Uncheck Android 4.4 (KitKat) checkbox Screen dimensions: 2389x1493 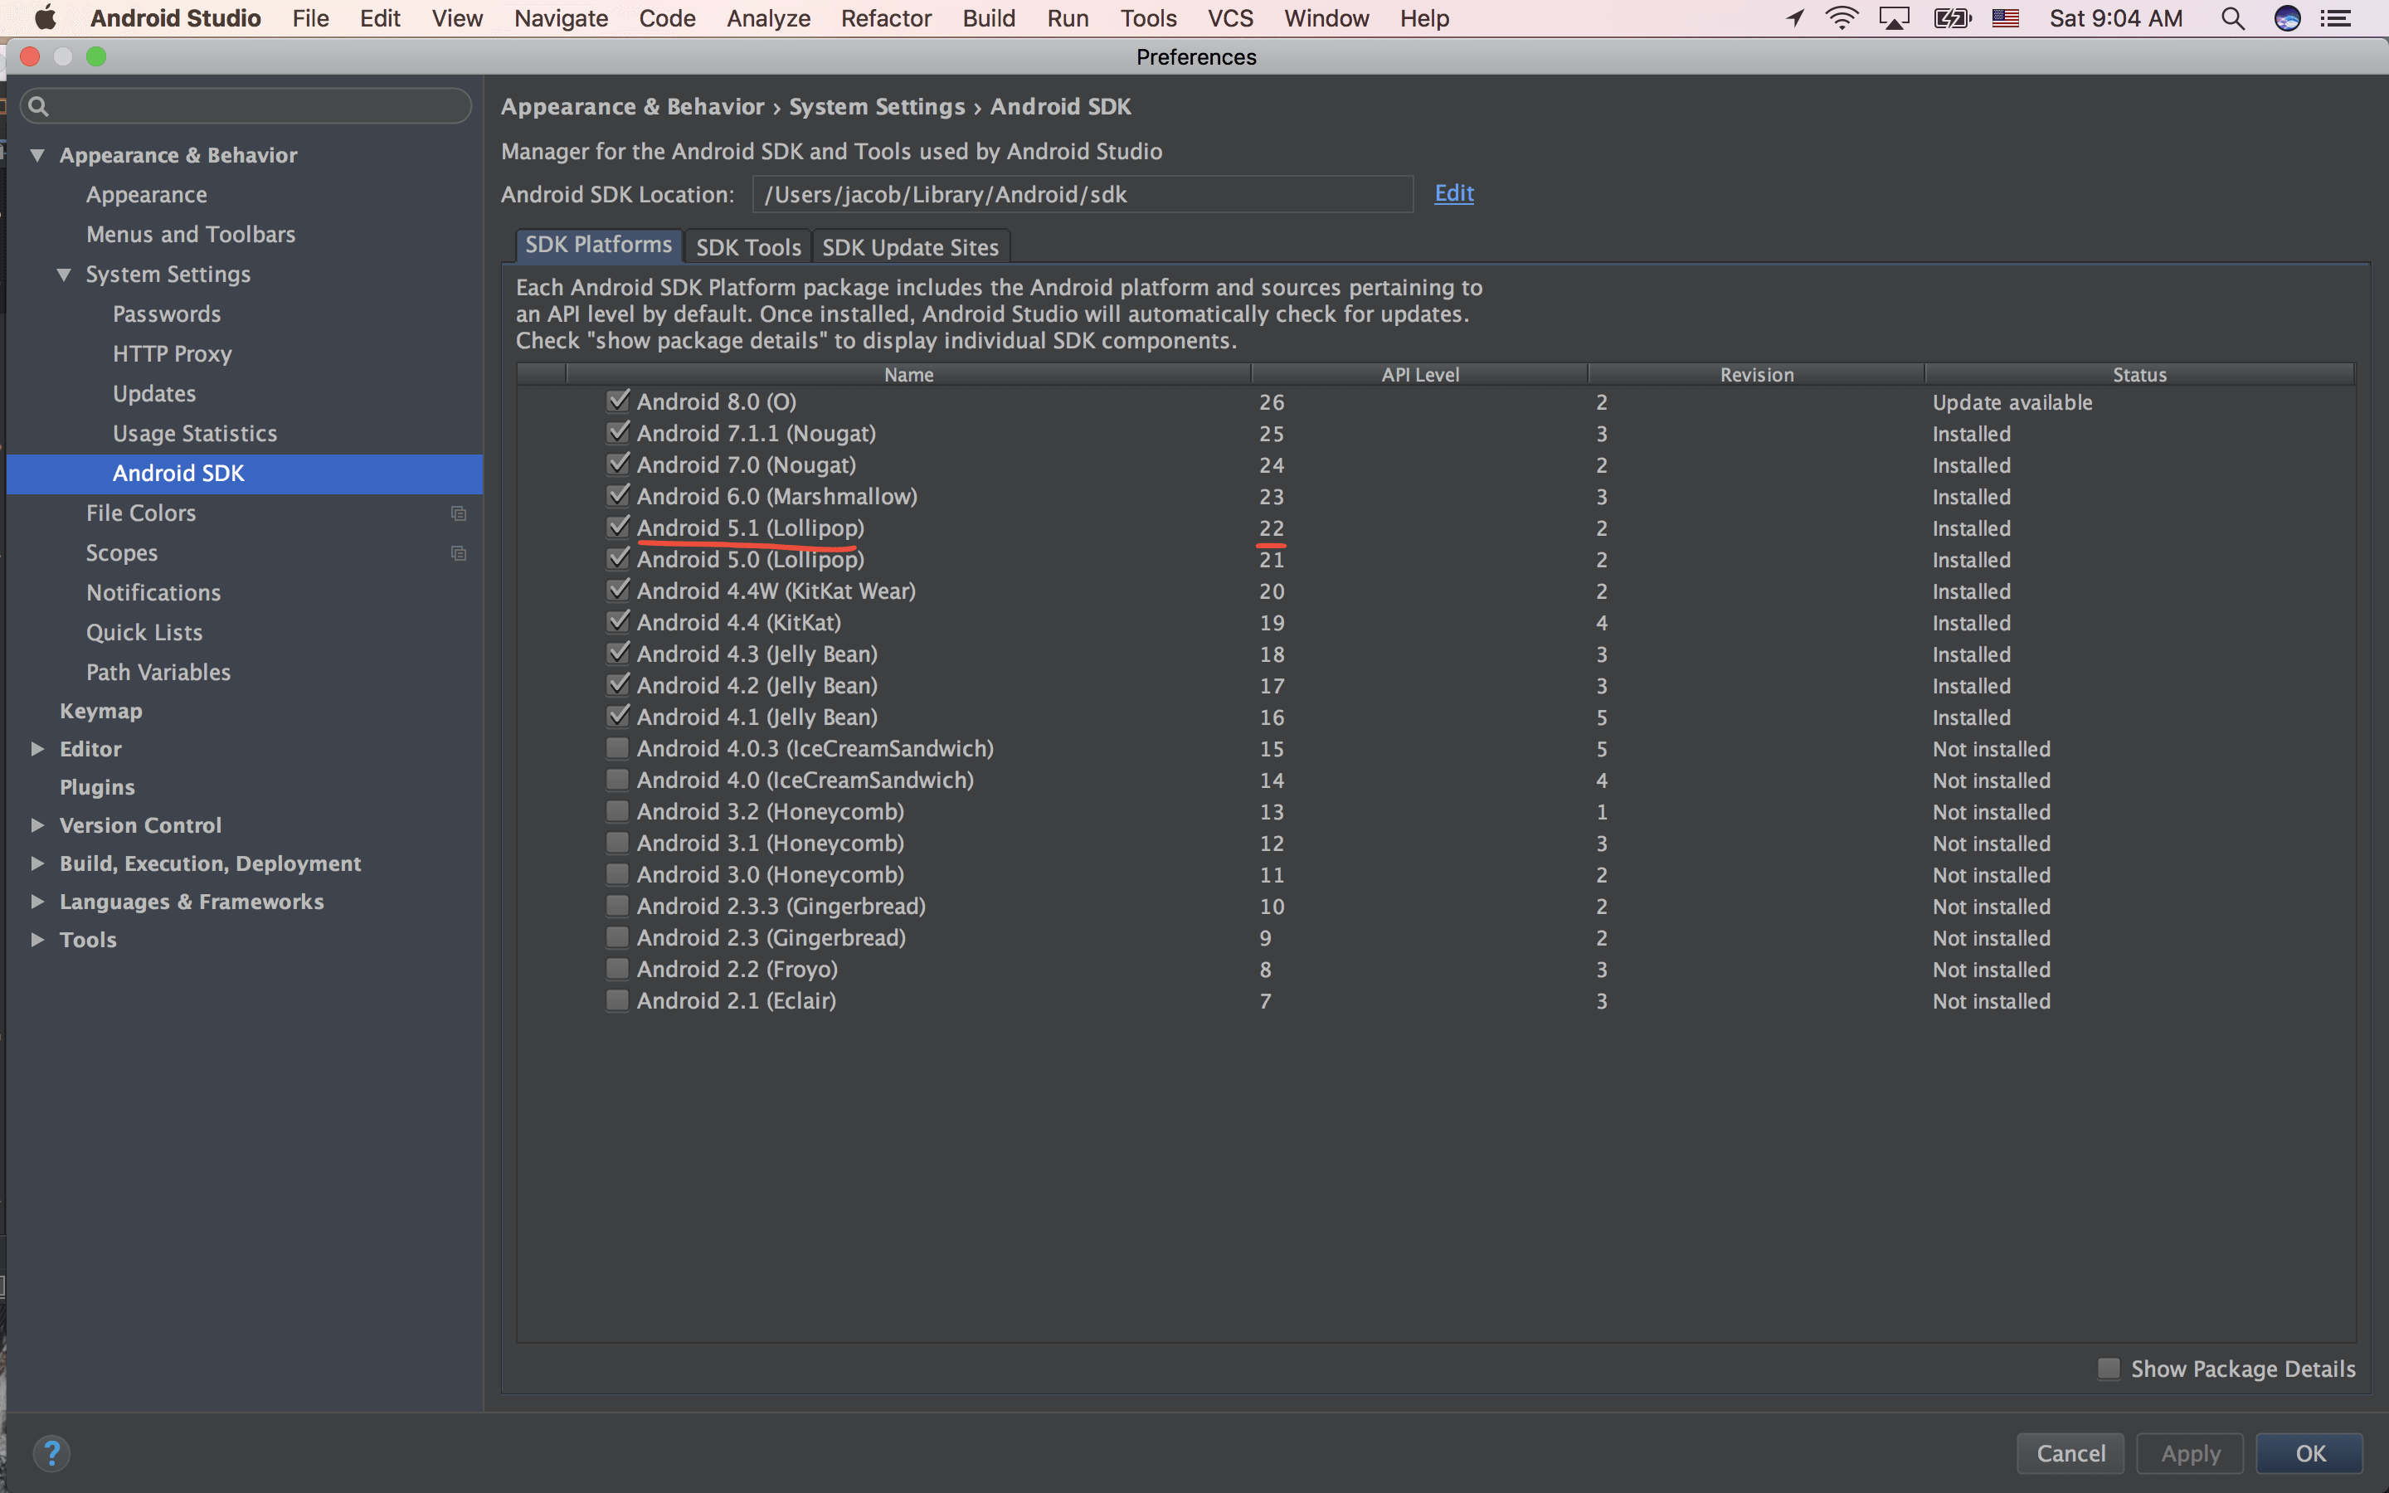618,622
